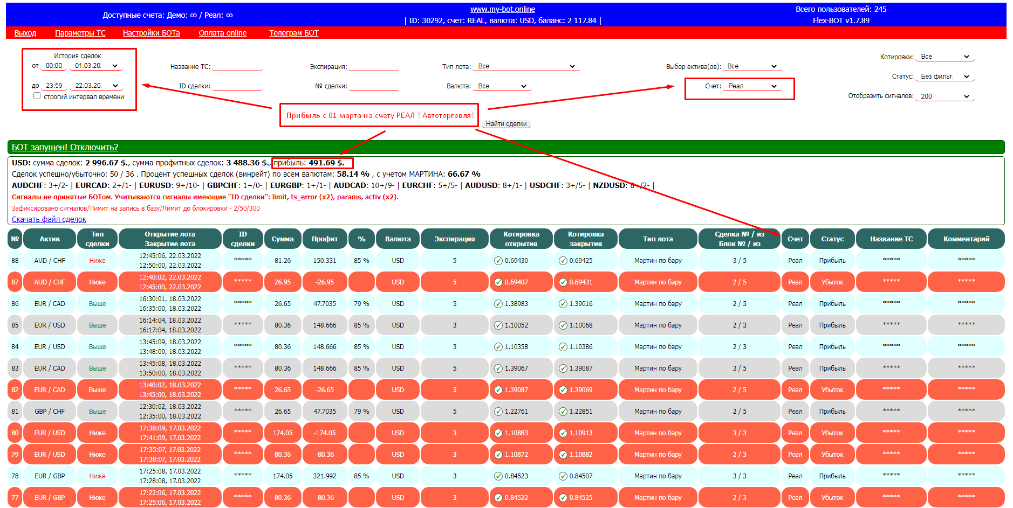The image size is (1013, 508).
Task: Click checkmark icon beside closing quote 1.39016
Action: pos(563,304)
